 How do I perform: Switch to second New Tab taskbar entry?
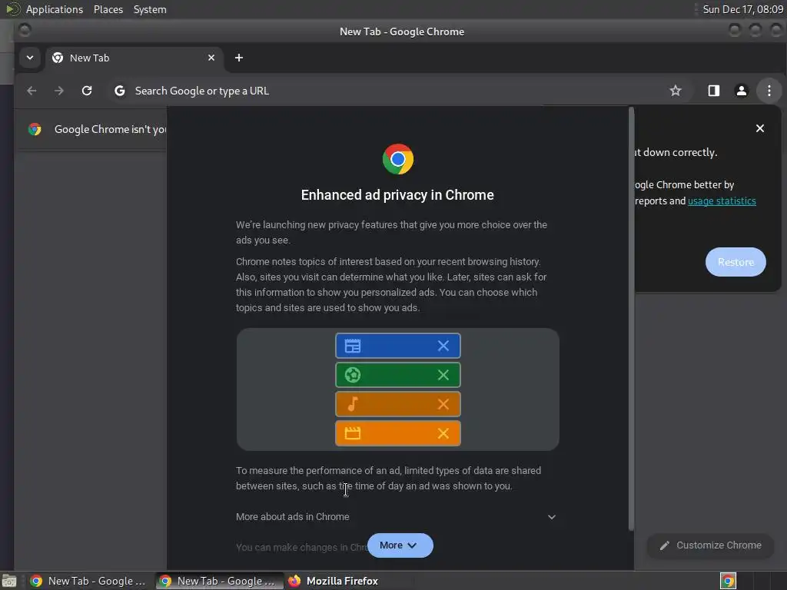tap(219, 581)
